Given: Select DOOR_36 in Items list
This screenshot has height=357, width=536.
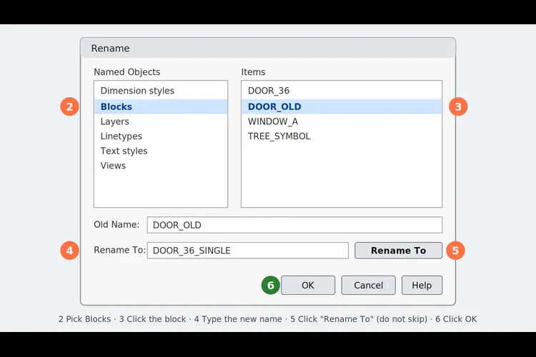Looking at the screenshot, I should click(342, 91).
